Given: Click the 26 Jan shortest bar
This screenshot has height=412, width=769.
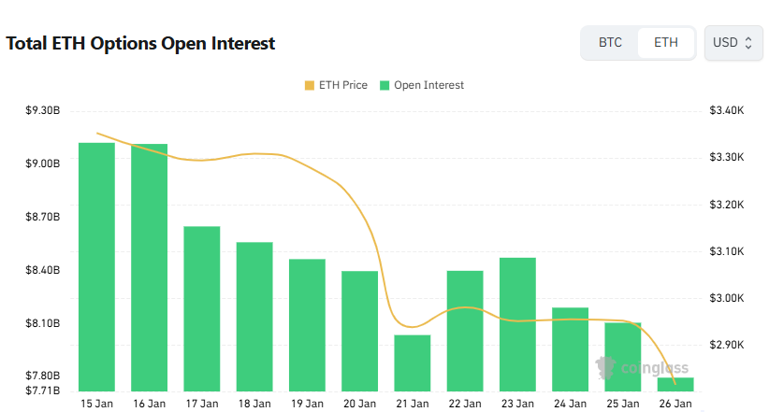Looking at the screenshot, I should click(675, 384).
